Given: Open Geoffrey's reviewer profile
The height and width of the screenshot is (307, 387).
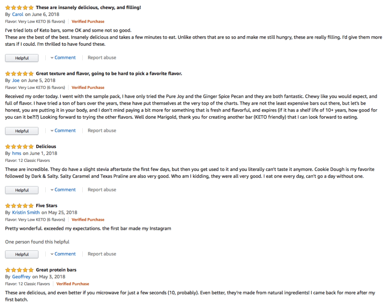Looking at the screenshot, I should tap(22, 277).
